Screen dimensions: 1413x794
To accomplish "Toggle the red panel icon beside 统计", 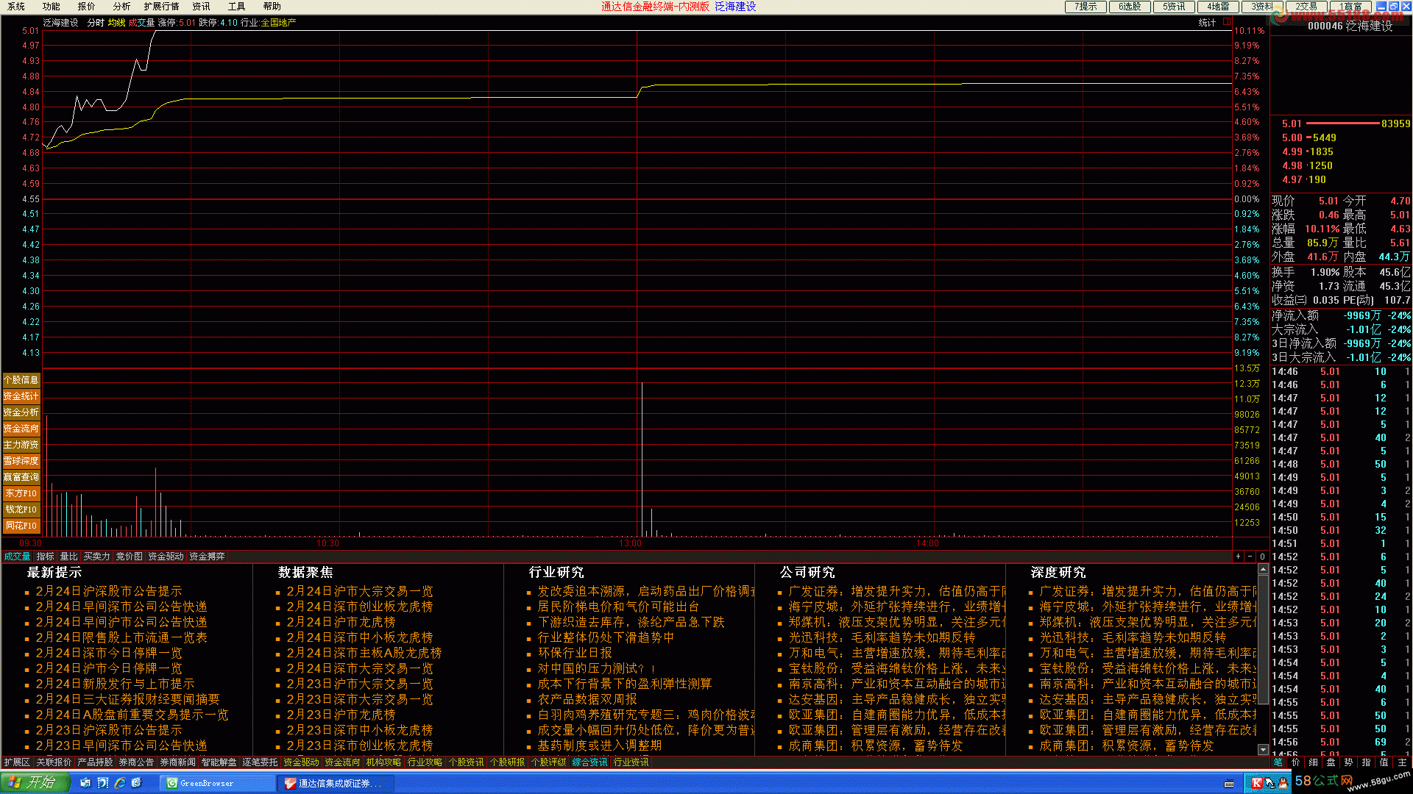I will tap(1227, 22).
